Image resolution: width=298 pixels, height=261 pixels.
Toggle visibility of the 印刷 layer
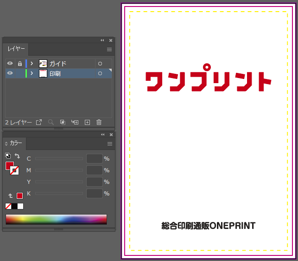tap(10, 73)
